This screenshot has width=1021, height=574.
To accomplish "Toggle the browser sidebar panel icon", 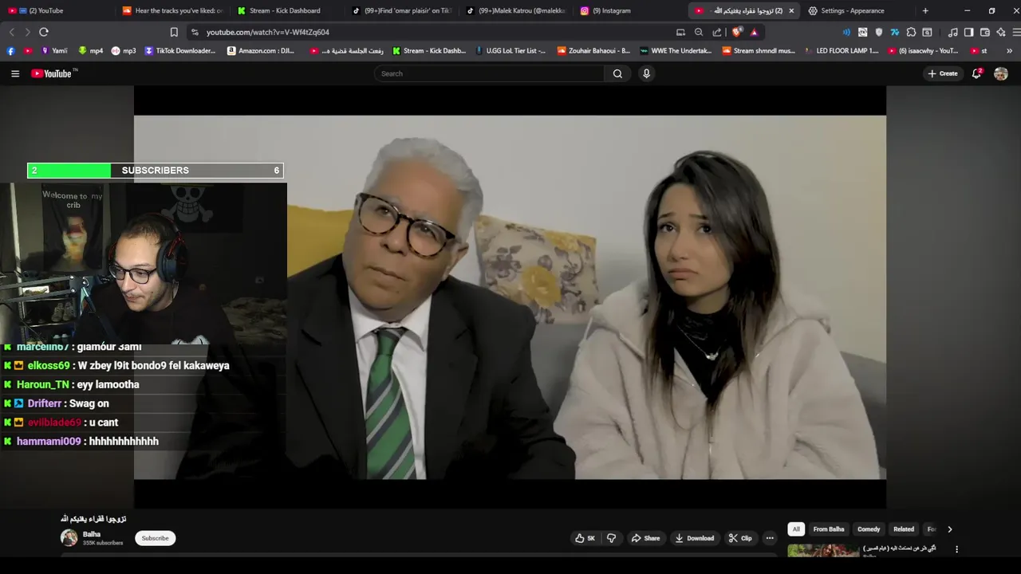I will (x=968, y=32).
